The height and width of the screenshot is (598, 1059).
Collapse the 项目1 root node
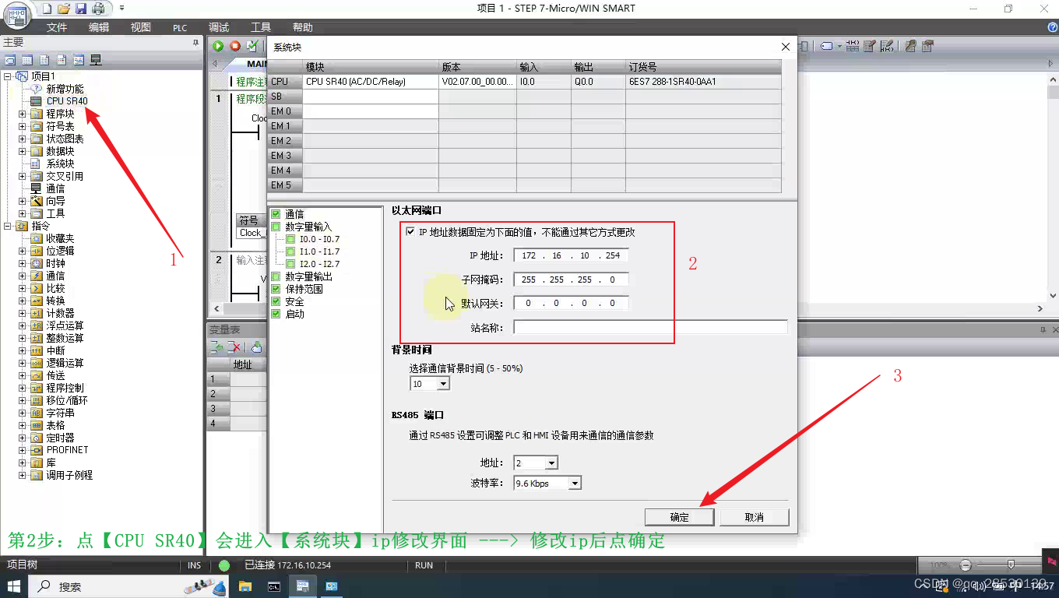click(8, 76)
